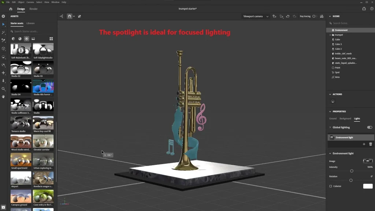The image size is (375, 211).
Task: Click the environment light action icon under Actions
Action: pos(333,101)
